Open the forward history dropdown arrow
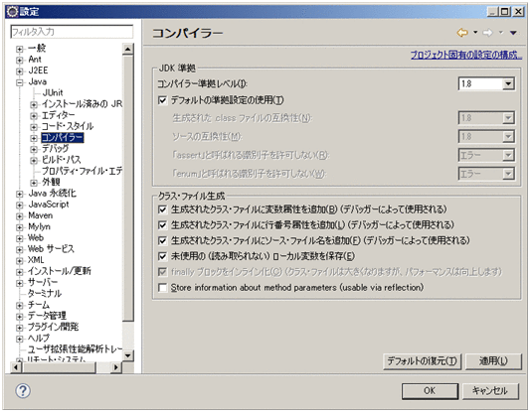This screenshot has height=414, width=532. 501,33
